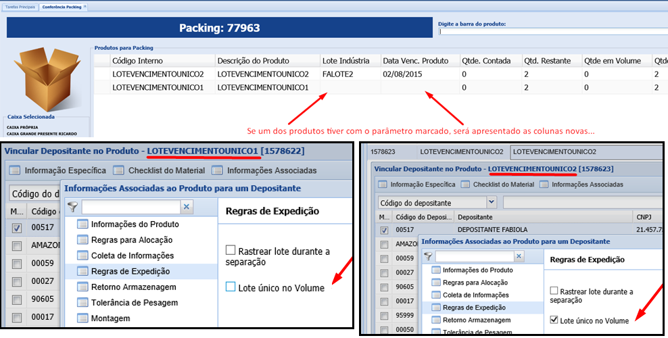Open Código do depositante dropdown arrow
This screenshot has width=668, height=338.
point(492,201)
